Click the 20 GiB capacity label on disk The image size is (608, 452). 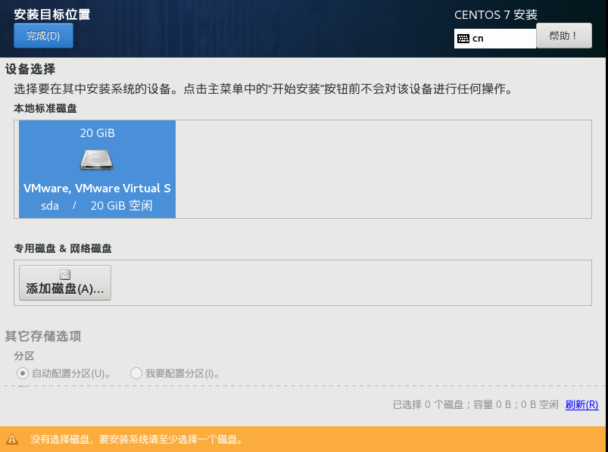click(x=98, y=133)
